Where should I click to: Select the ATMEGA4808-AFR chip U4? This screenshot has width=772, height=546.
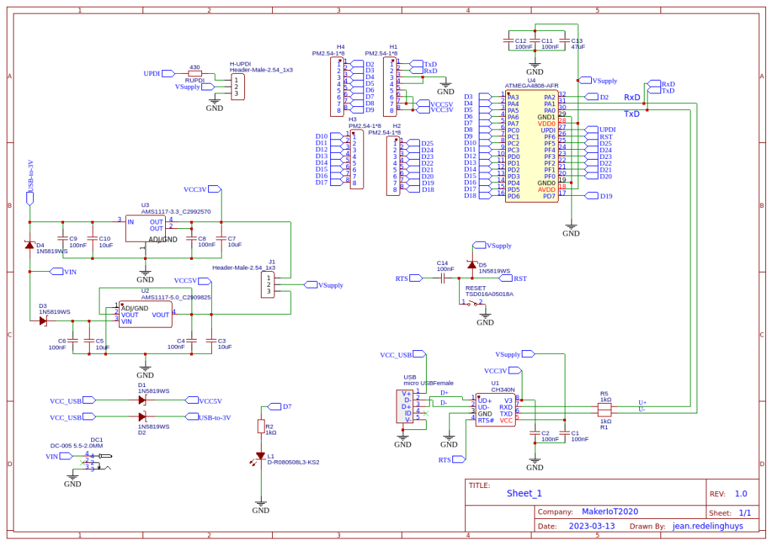tap(532, 146)
